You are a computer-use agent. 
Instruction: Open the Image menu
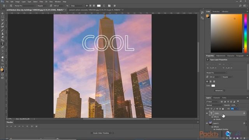(x=18, y=2)
